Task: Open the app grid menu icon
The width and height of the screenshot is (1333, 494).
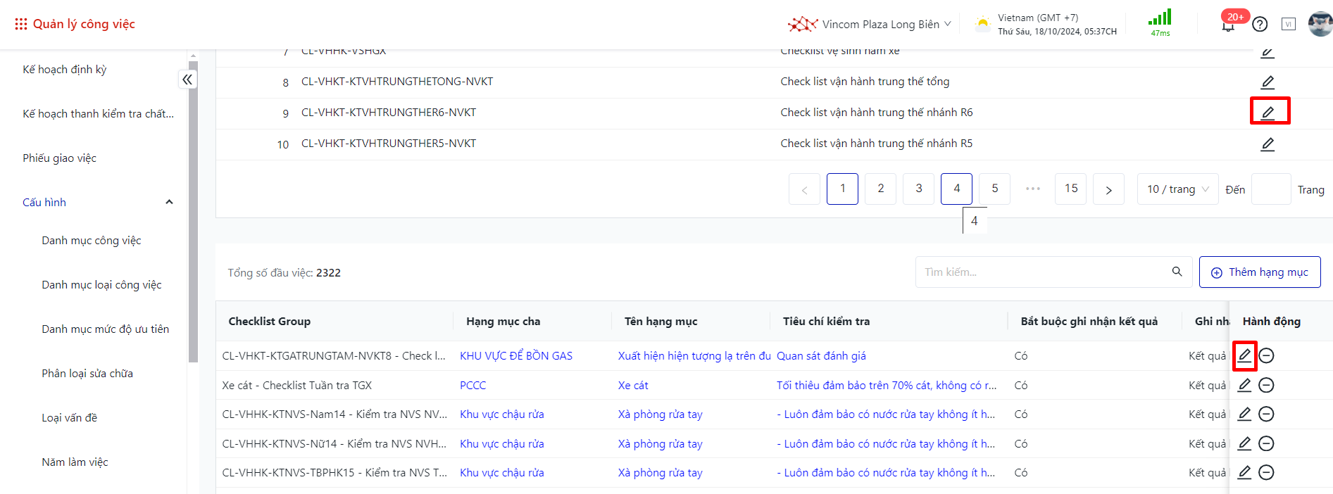Action: (21, 24)
